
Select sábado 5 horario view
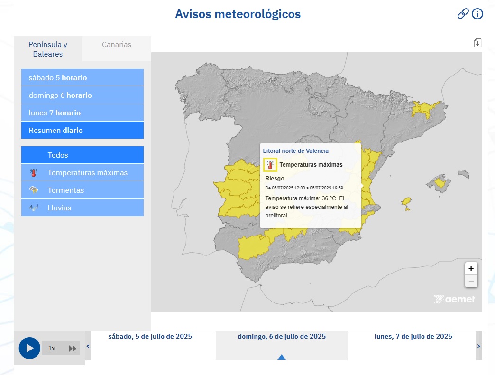[82, 77]
